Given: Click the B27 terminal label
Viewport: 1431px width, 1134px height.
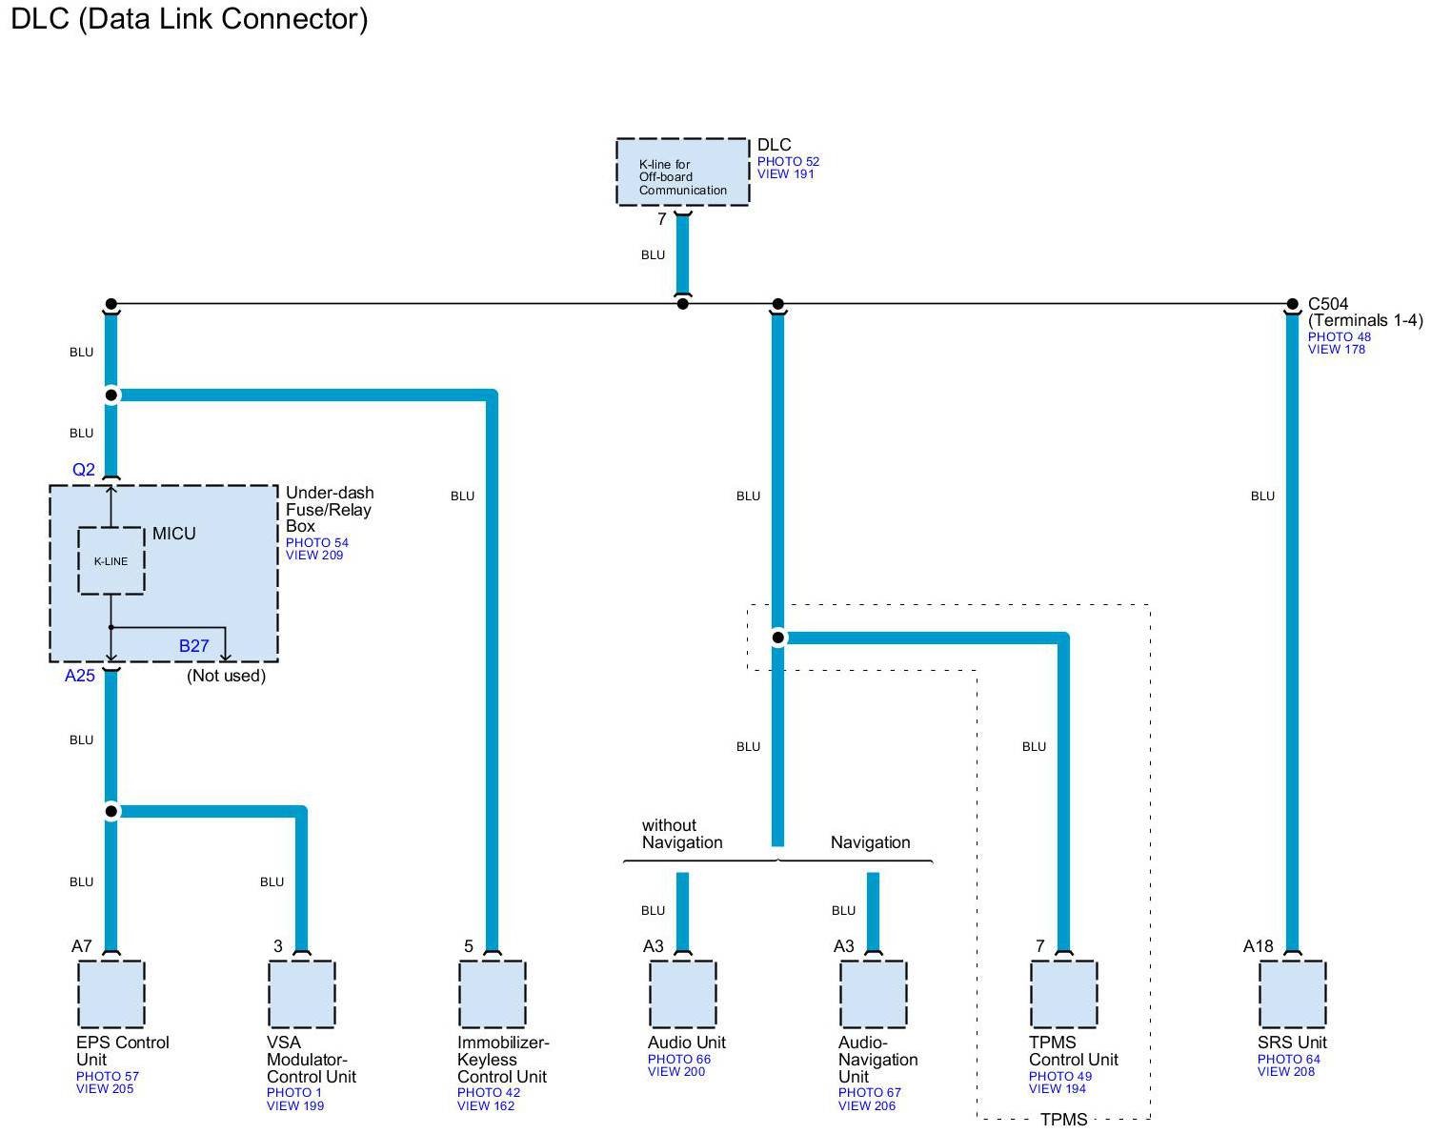Looking at the screenshot, I should point(193,646).
